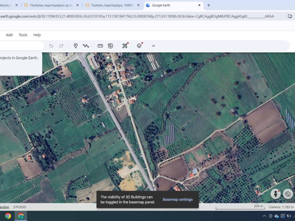Open a new browser tab
Screen dimensions: 295x221
pyautogui.click(x=209, y=5)
